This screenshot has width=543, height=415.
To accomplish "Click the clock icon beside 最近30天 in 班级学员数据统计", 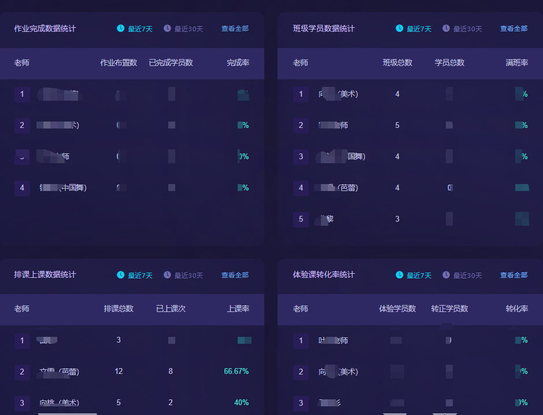I will point(446,28).
